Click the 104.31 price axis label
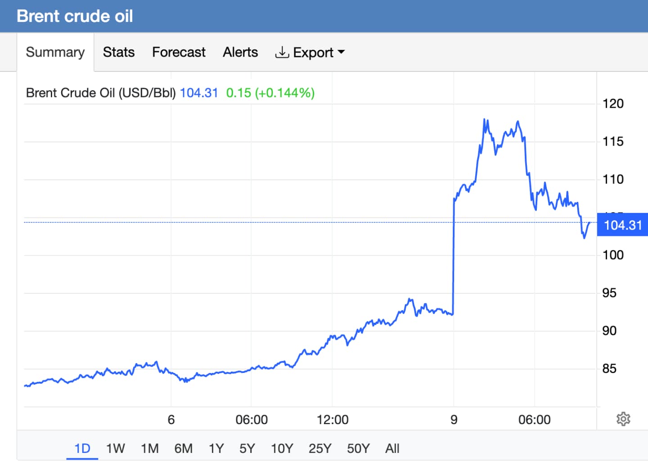 (x=622, y=225)
